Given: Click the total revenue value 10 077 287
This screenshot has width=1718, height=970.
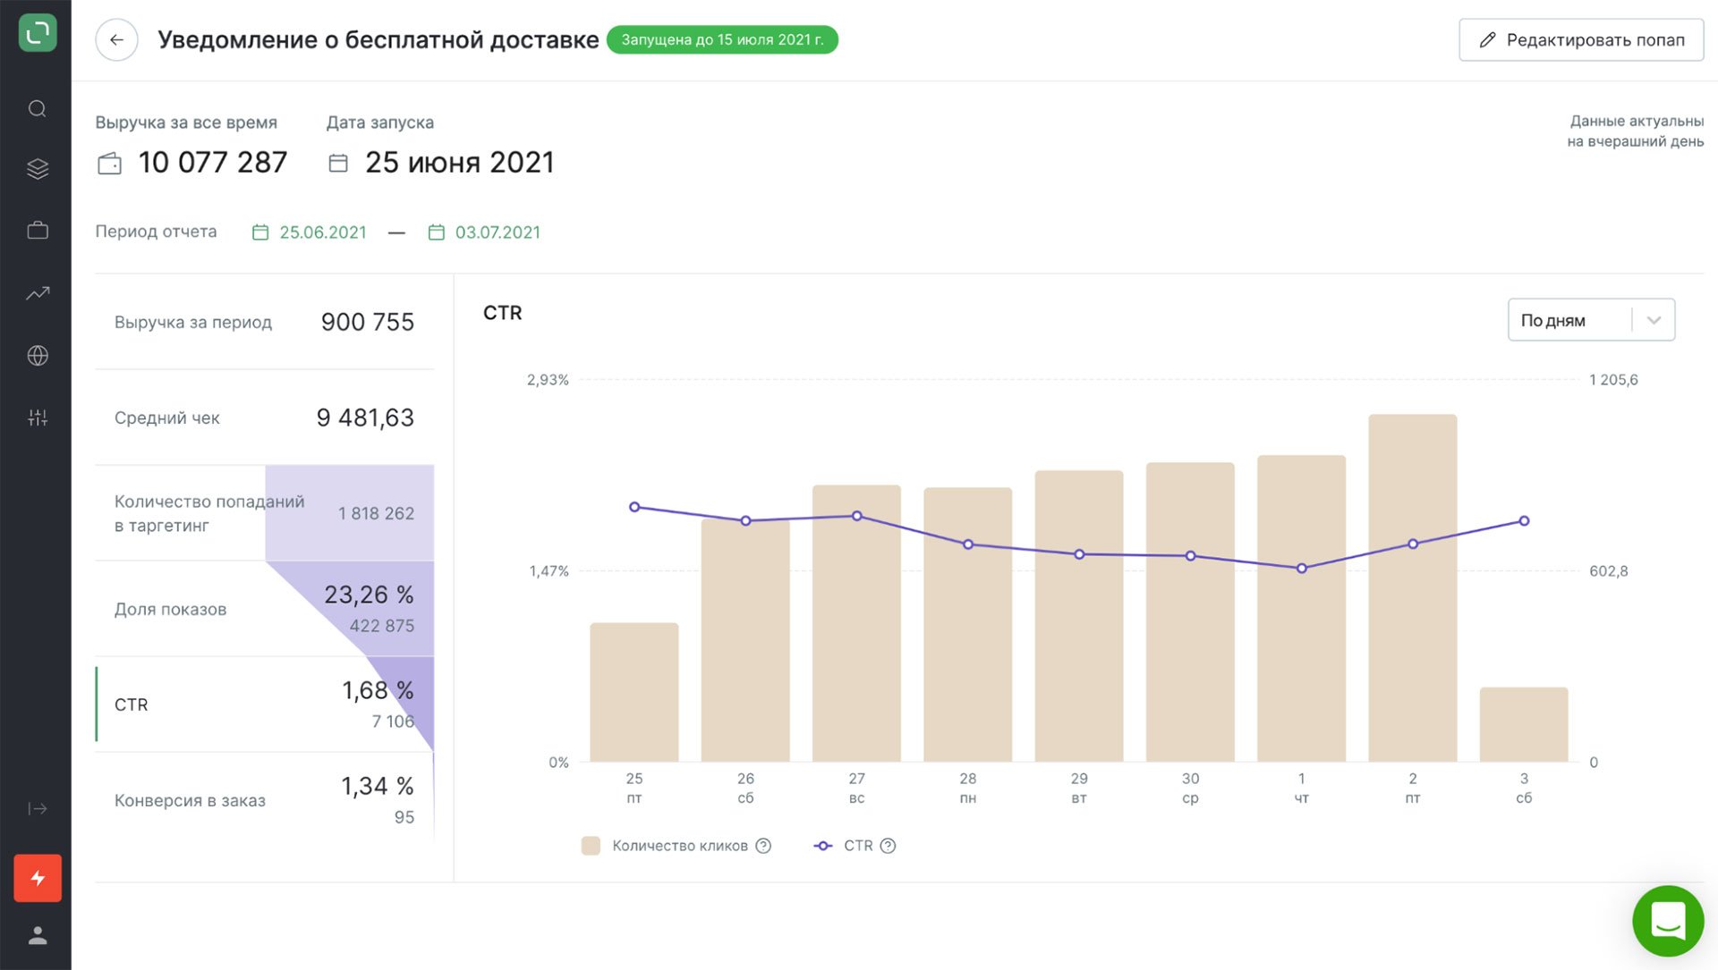Looking at the screenshot, I should coord(213,163).
